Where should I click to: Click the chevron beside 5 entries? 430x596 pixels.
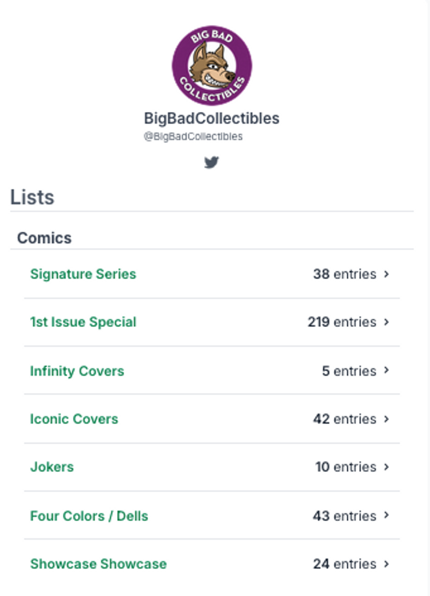[387, 370]
